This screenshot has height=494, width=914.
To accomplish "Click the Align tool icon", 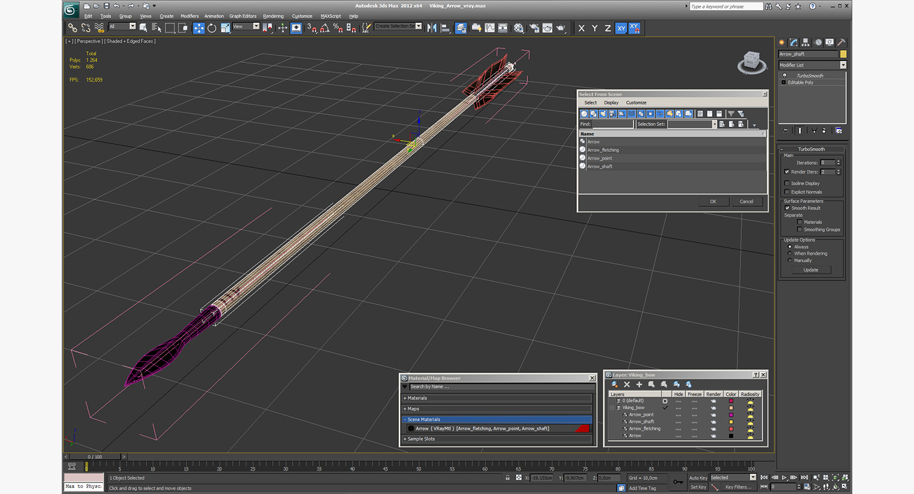I will pyautogui.click(x=445, y=28).
